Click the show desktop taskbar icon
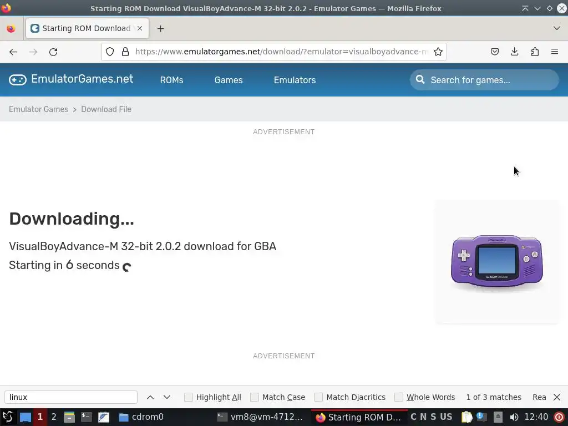Viewport: 568px width, 426px height. point(26,417)
